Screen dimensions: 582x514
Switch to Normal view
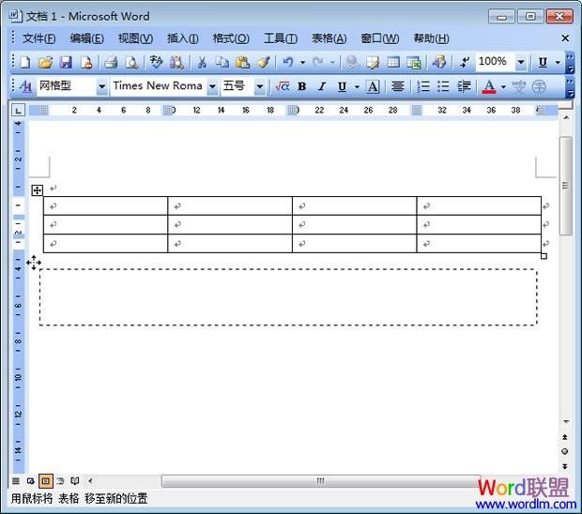point(16,481)
